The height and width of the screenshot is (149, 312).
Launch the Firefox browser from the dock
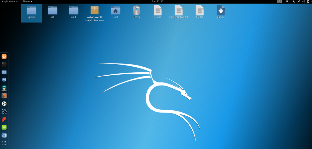point(4,56)
